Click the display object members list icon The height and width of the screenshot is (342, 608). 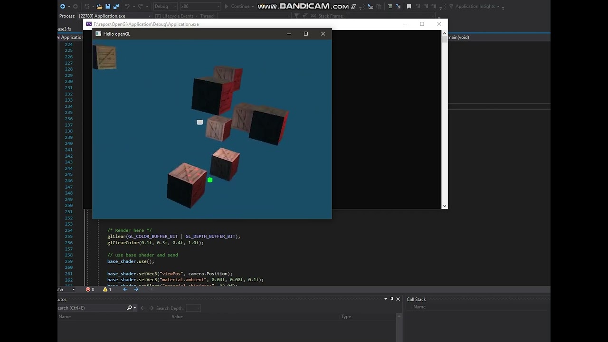click(x=370, y=6)
